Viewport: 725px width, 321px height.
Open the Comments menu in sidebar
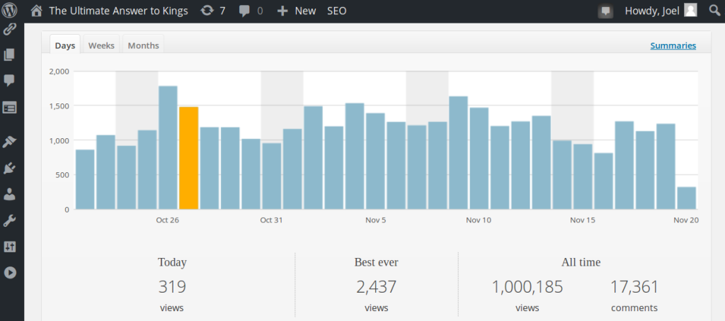pyautogui.click(x=10, y=80)
